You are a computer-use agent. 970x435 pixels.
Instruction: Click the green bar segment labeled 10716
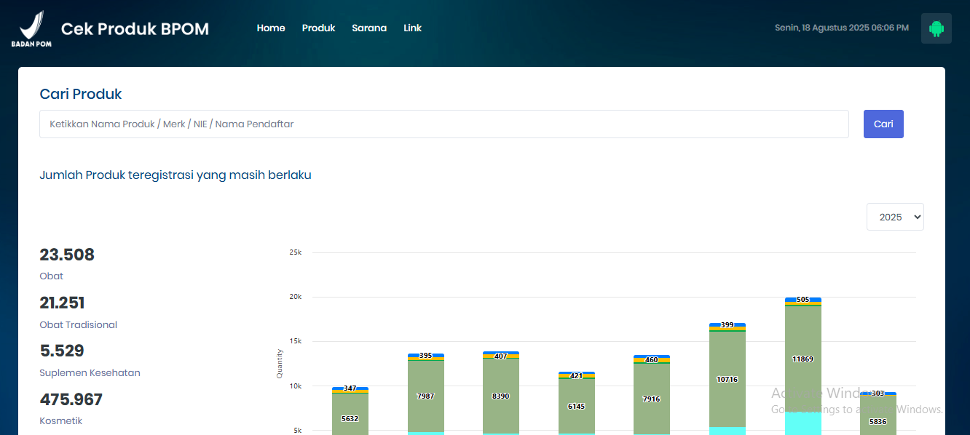[x=727, y=379]
